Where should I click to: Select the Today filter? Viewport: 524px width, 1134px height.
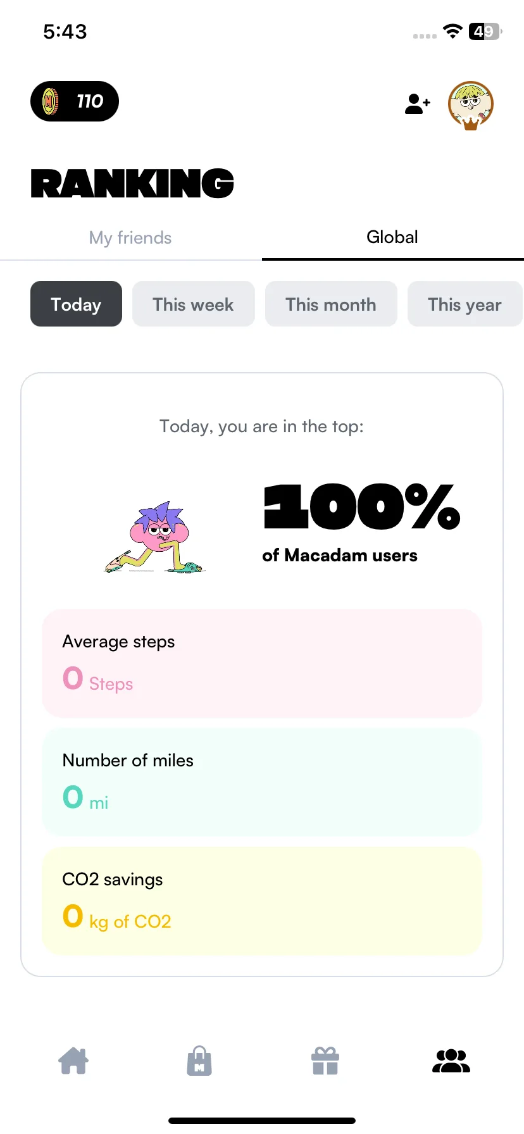coord(76,304)
